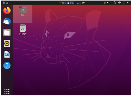Show applications grid button

click(7, 91)
